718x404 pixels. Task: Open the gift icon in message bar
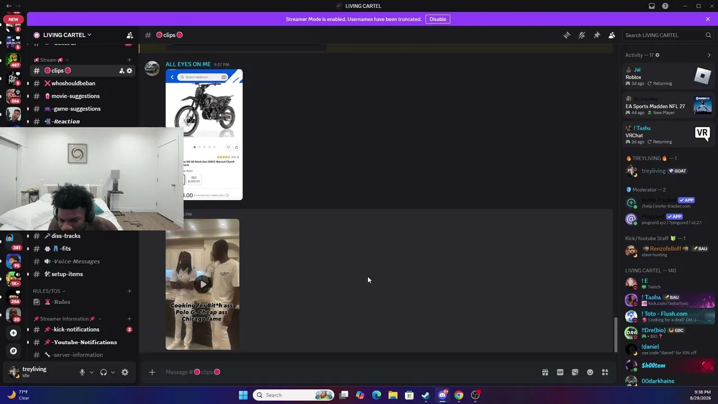click(545, 372)
